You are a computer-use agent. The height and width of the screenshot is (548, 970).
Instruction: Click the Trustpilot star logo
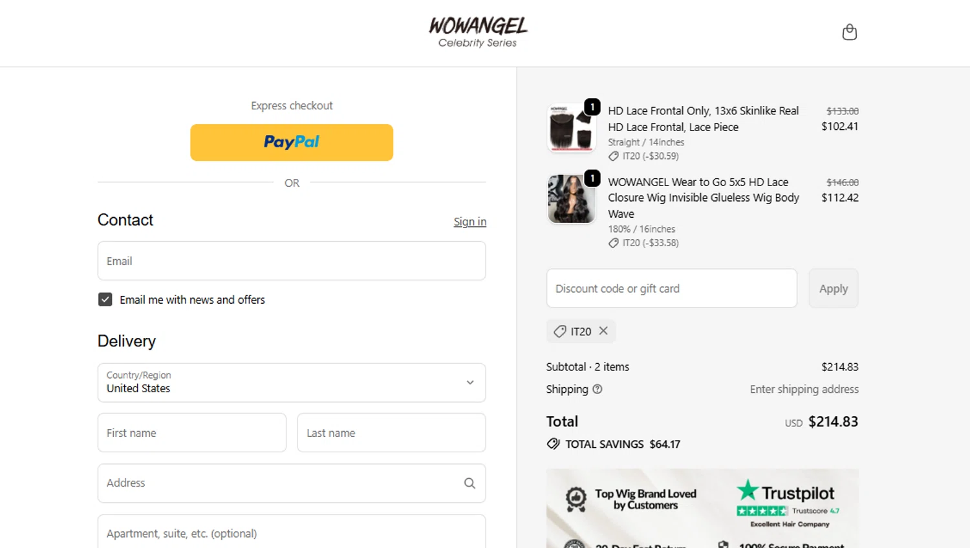748,490
